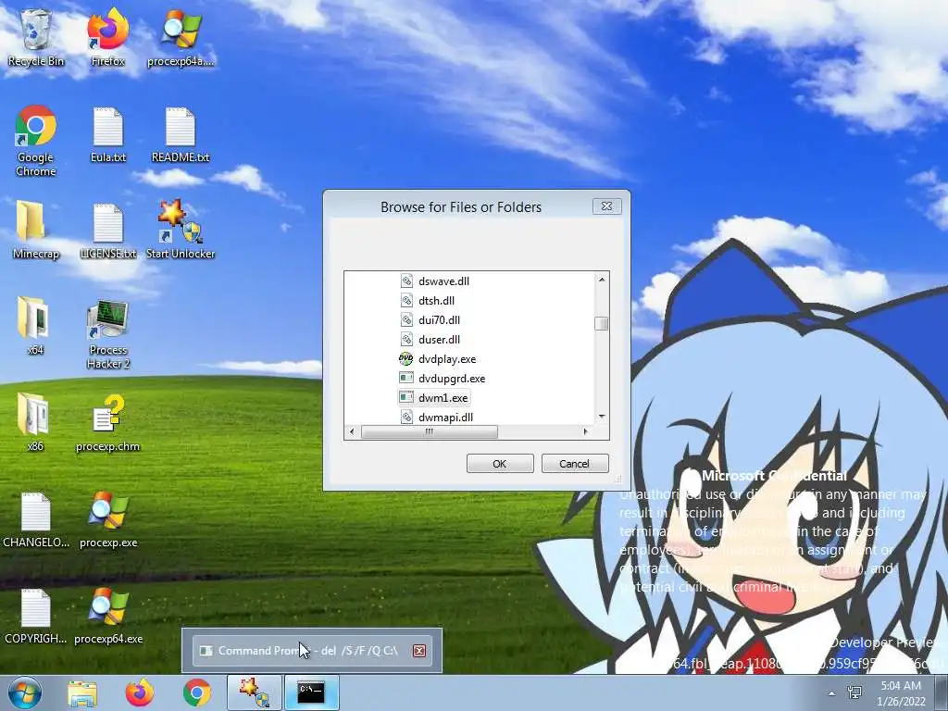Screen dimensions: 948x711
Task: Select dwm1.exe in the file tree
Action: click(x=433, y=398)
